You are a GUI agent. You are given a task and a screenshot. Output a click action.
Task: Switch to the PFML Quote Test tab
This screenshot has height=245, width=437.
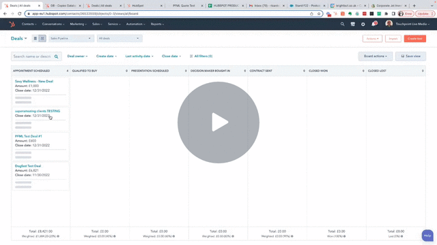click(x=185, y=5)
